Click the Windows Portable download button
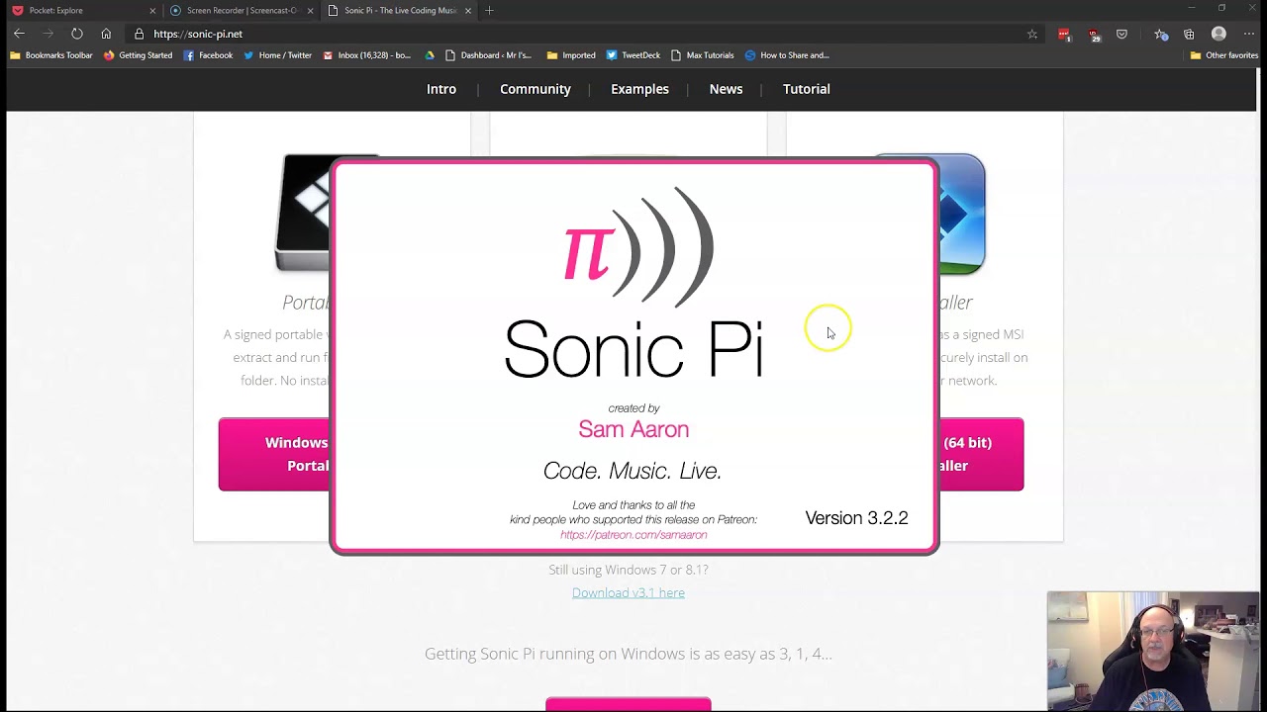Viewport: 1267px width, 712px height. 274,454
